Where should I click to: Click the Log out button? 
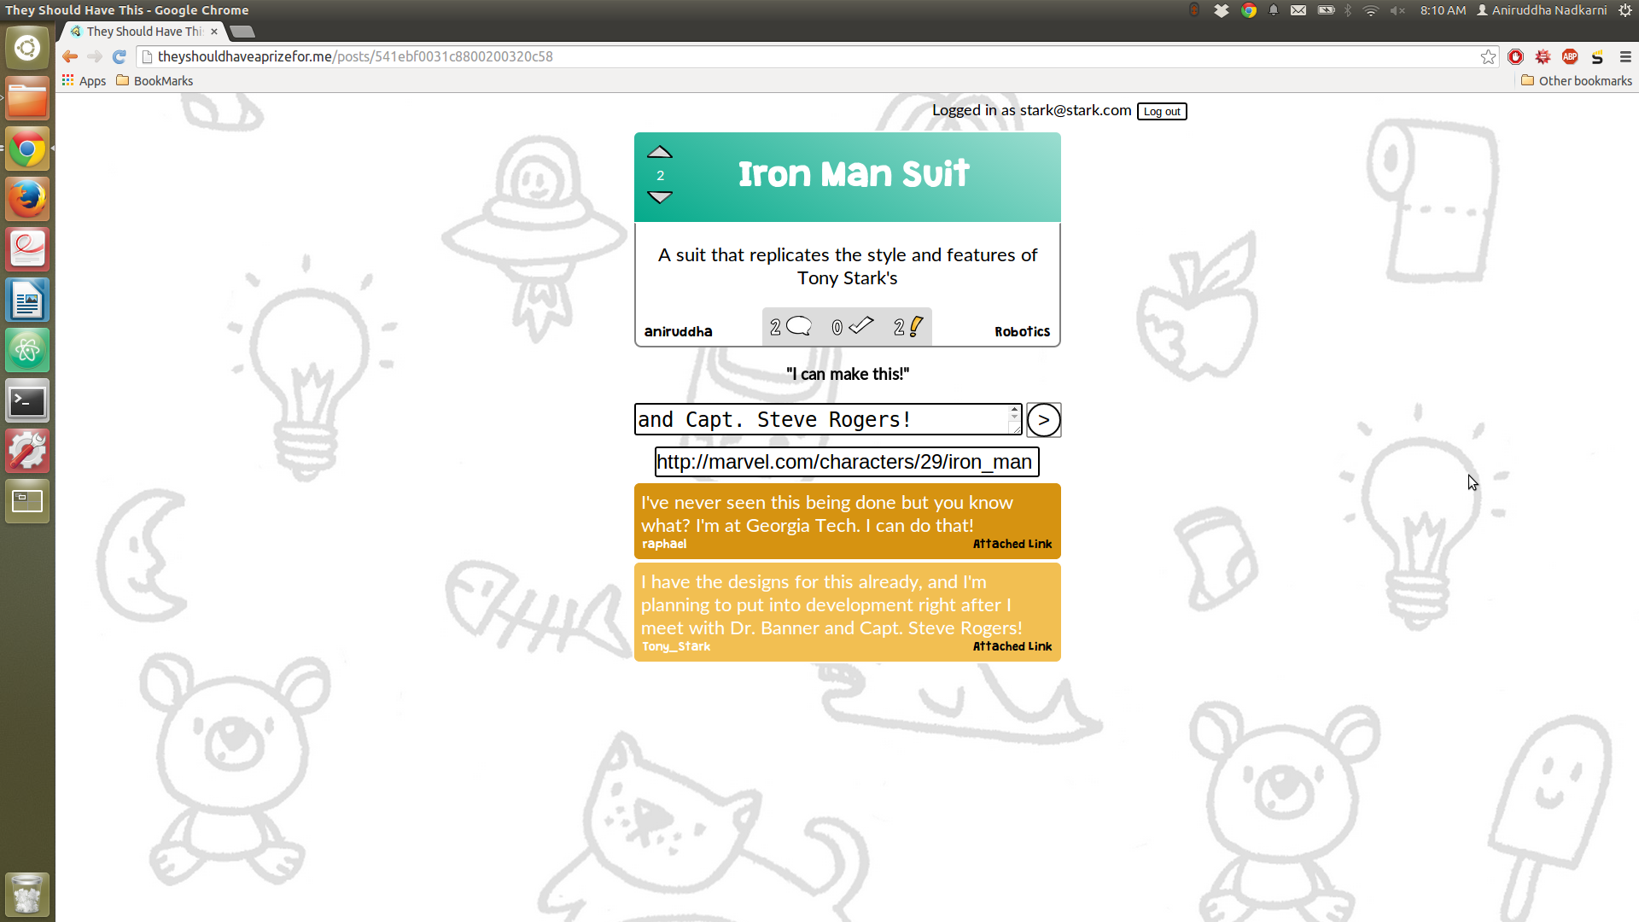(1161, 112)
